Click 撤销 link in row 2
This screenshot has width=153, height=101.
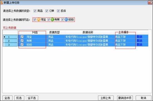pos(139,40)
